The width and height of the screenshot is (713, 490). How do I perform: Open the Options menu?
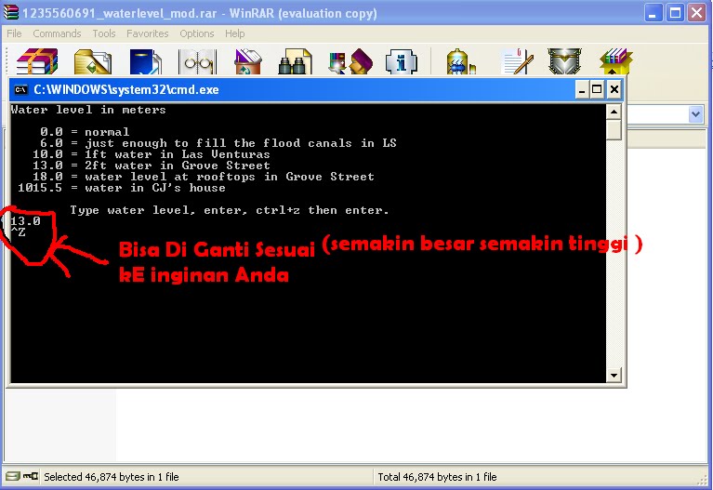196,33
